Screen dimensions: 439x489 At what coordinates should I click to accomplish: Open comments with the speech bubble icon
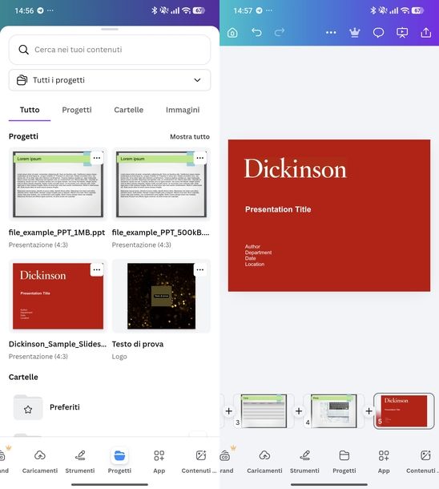pyautogui.click(x=378, y=32)
